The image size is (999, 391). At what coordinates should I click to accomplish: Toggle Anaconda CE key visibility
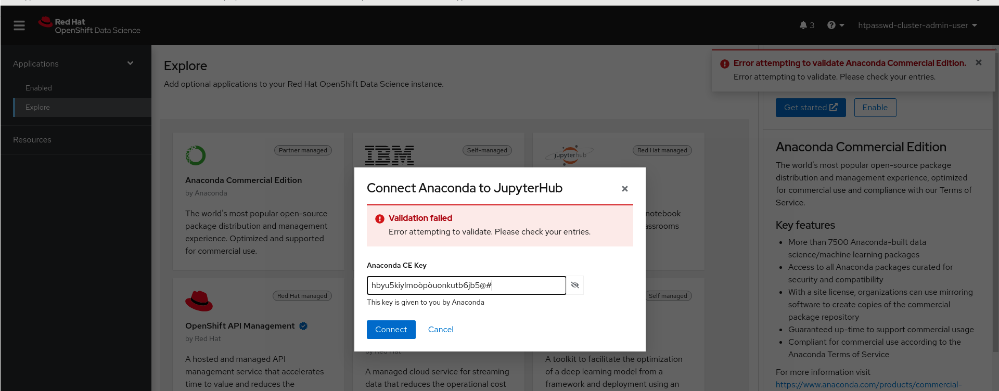575,285
